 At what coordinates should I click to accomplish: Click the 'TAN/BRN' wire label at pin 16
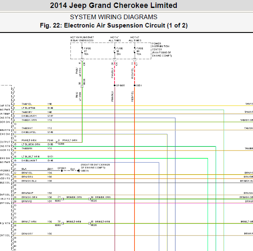click(27, 148)
